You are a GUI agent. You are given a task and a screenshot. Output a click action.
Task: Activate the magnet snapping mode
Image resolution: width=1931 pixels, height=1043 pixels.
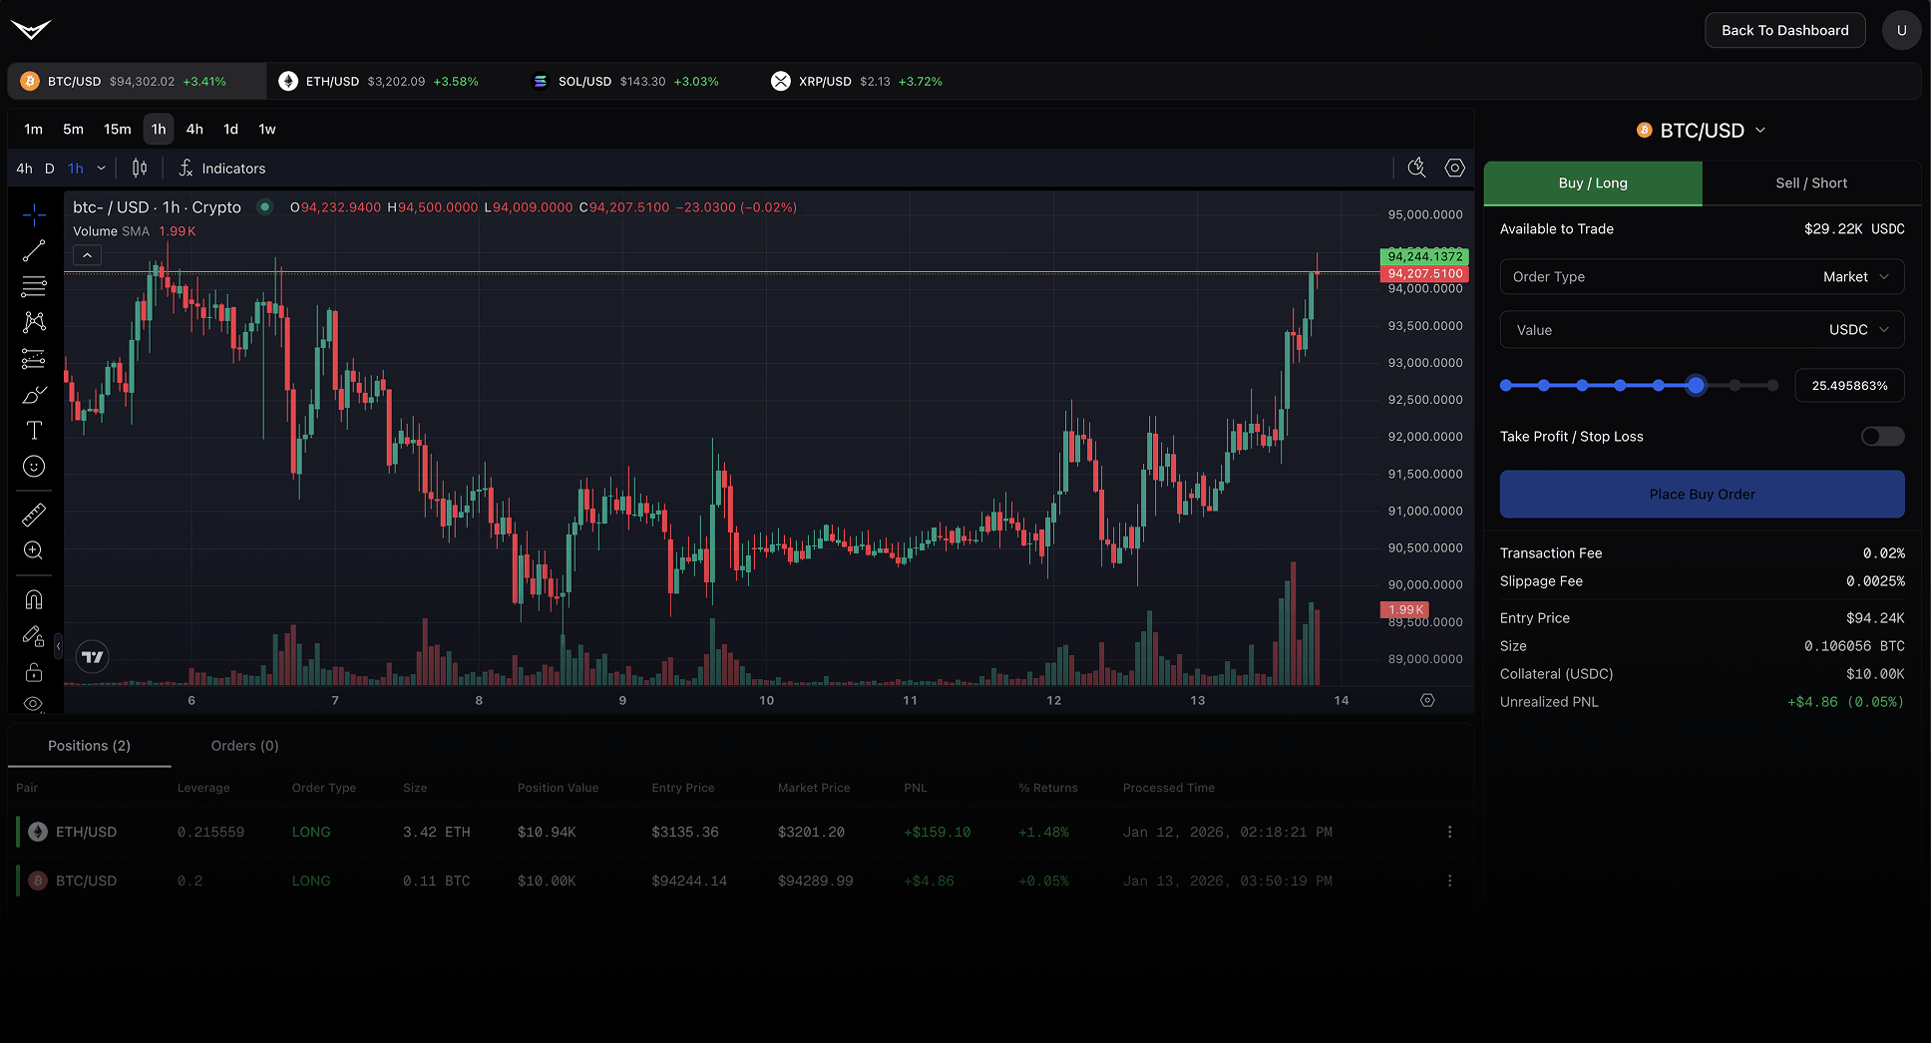[x=34, y=598]
